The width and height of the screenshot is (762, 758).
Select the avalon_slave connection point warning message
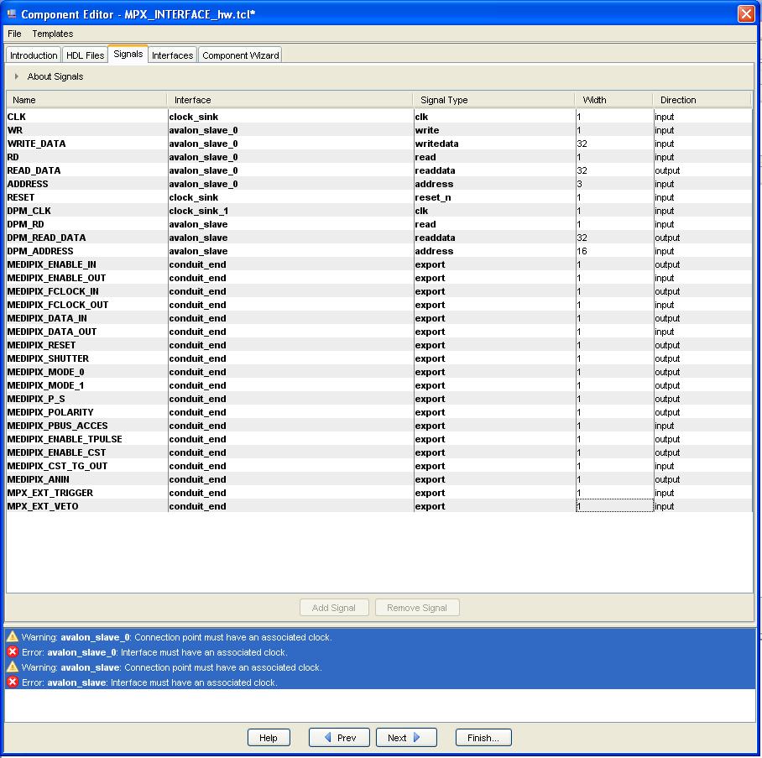pos(380,667)
